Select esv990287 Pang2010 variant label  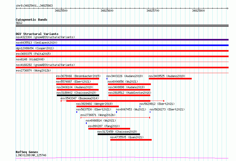(104, 126)
